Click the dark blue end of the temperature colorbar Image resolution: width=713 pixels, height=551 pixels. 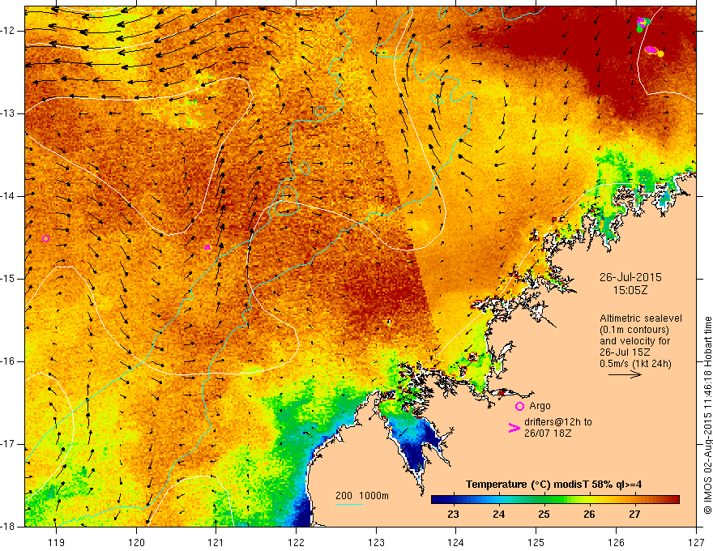(437, 500)
